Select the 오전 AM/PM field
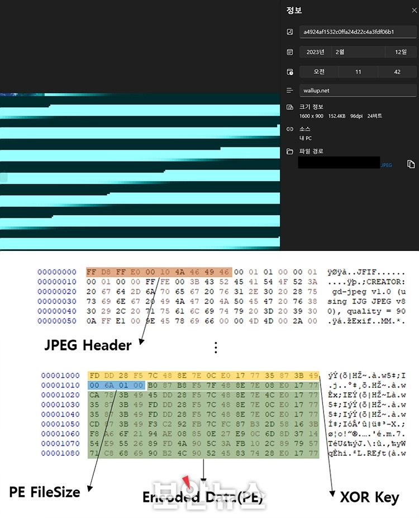Viewport: 419px width, 518px height. pyautogui.click(x=318, y=72)
